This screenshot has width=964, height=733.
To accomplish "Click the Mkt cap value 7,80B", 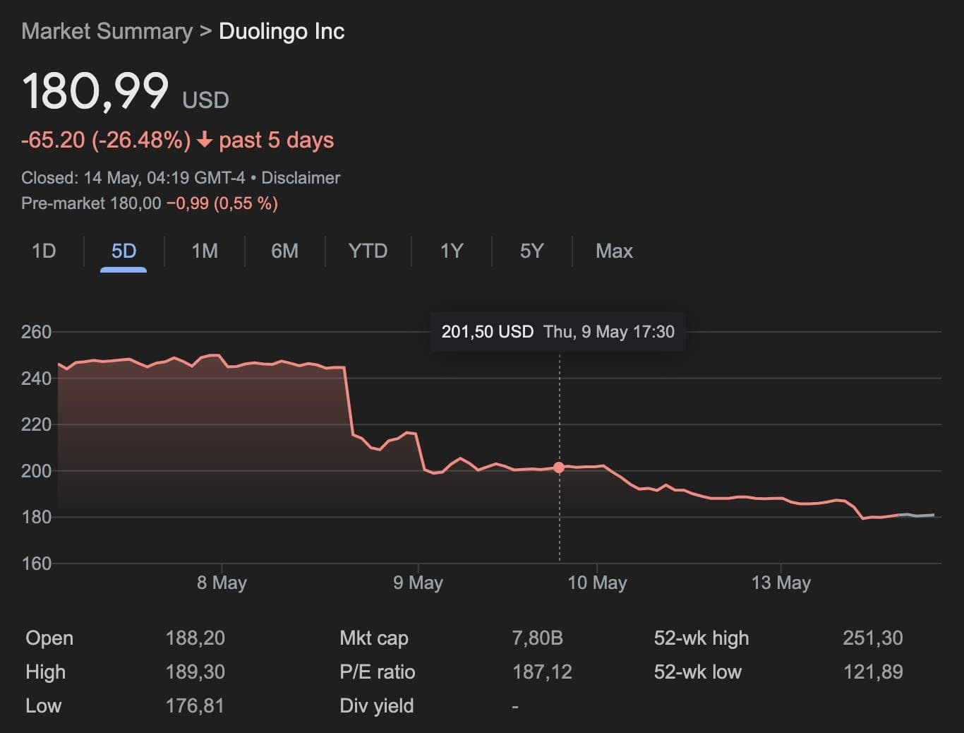I will point(537,638).
